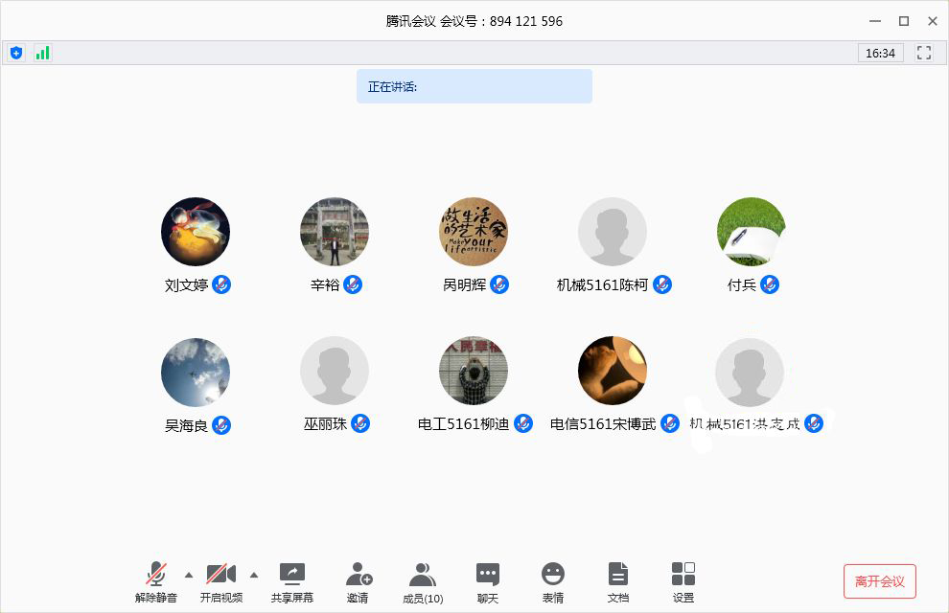
Task: Click the leave meeting (离开会议) button
Action: 879,581
